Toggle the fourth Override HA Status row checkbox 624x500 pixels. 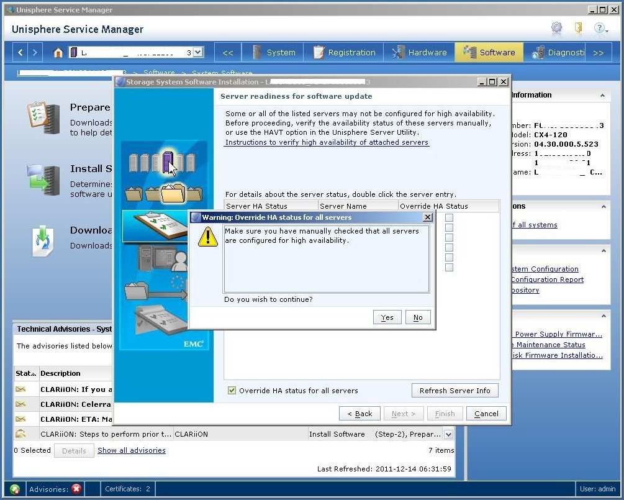[449, 248]
